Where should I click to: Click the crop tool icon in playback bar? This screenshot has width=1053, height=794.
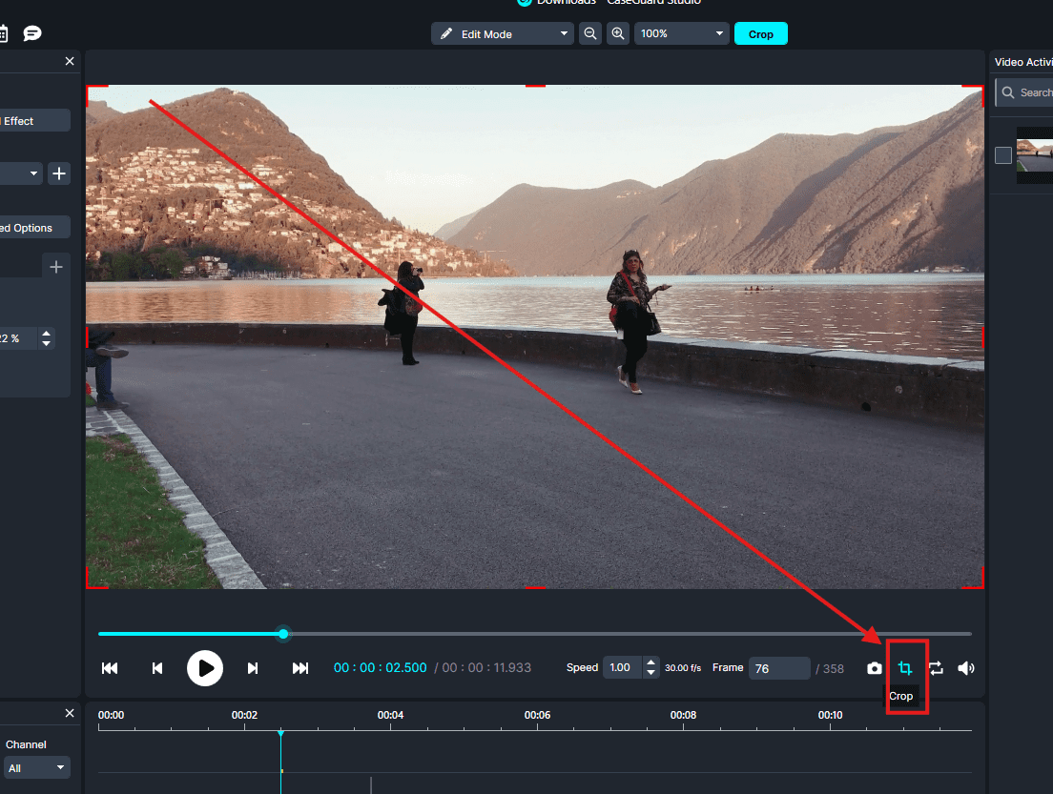pyautogui.click(x=905, y=668)
